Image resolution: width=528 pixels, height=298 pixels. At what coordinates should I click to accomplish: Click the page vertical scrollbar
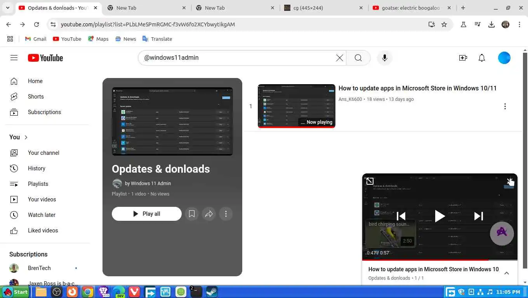525,160
